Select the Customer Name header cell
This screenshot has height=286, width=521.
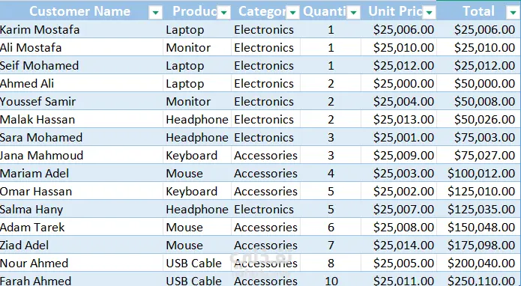click(x=82, y=11)
